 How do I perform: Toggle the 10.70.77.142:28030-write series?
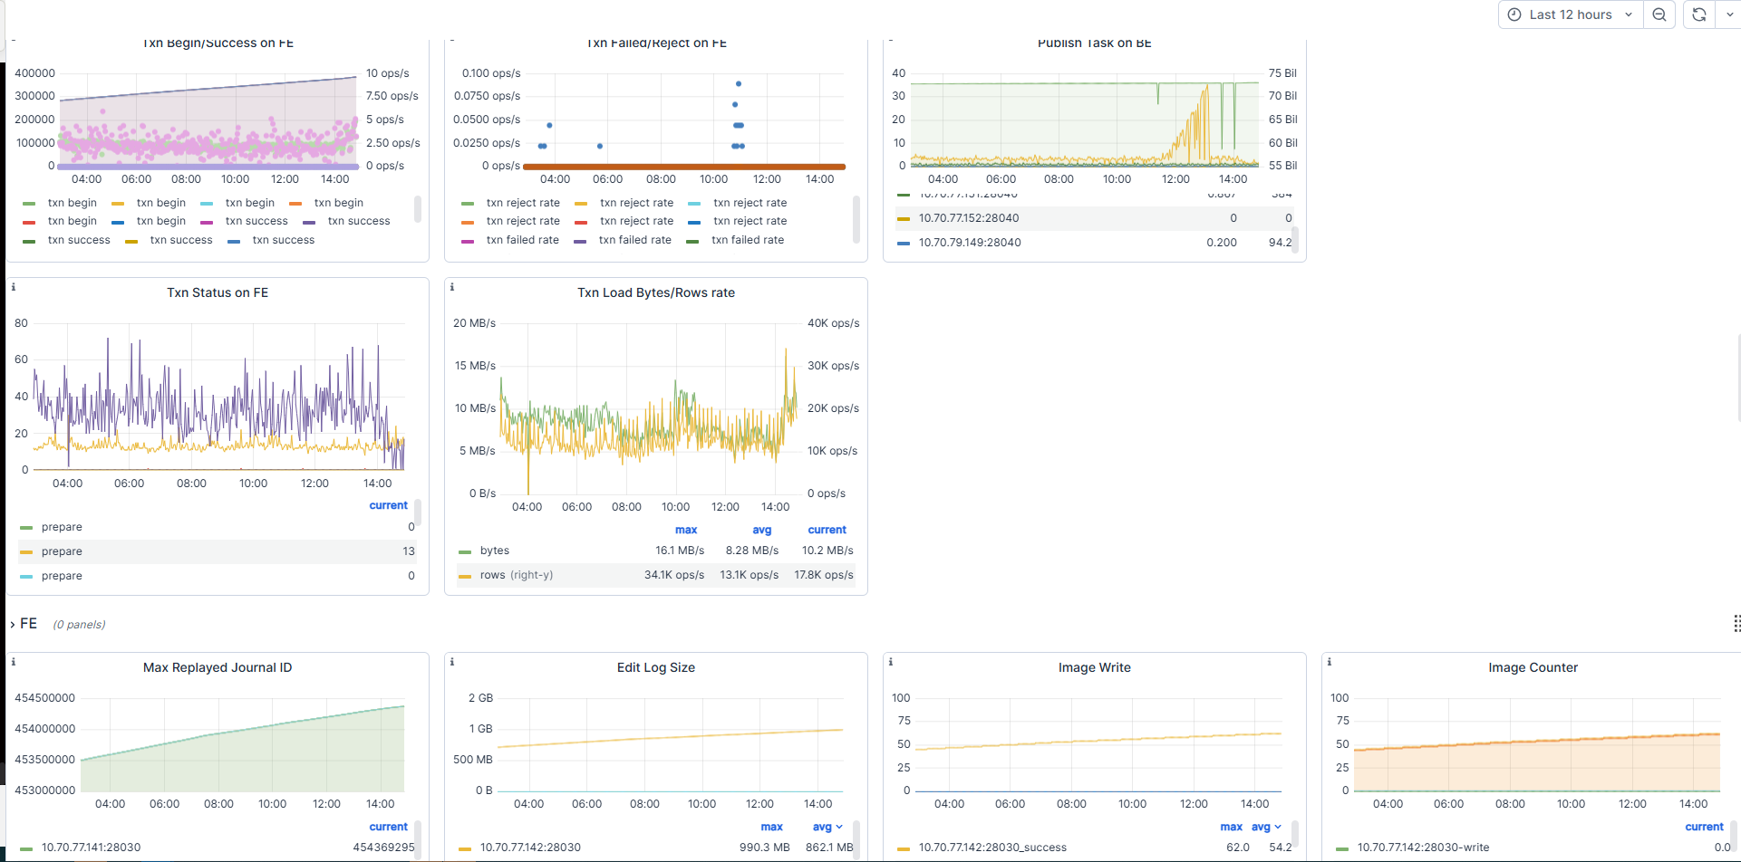[1423, 848]
